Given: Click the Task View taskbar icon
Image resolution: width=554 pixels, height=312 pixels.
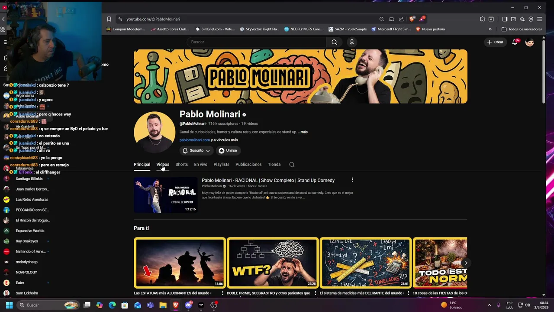Looking at the screenshot, I should click(x=87, y=305).
